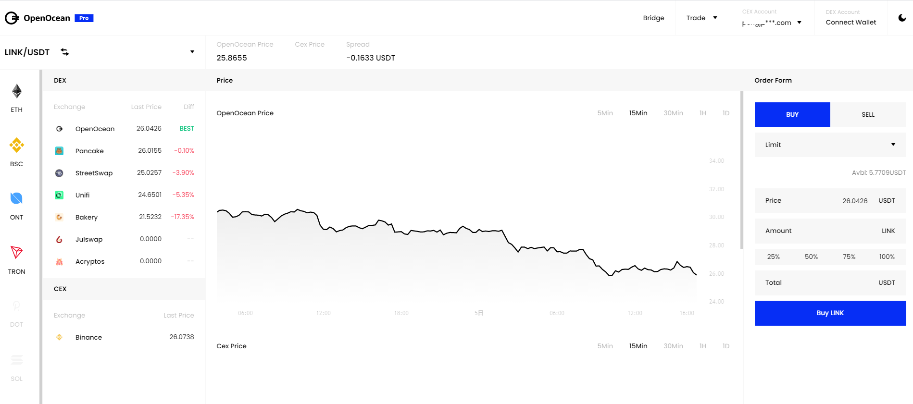Switch order form to BUY
The image size is (913, 404).
792,114
